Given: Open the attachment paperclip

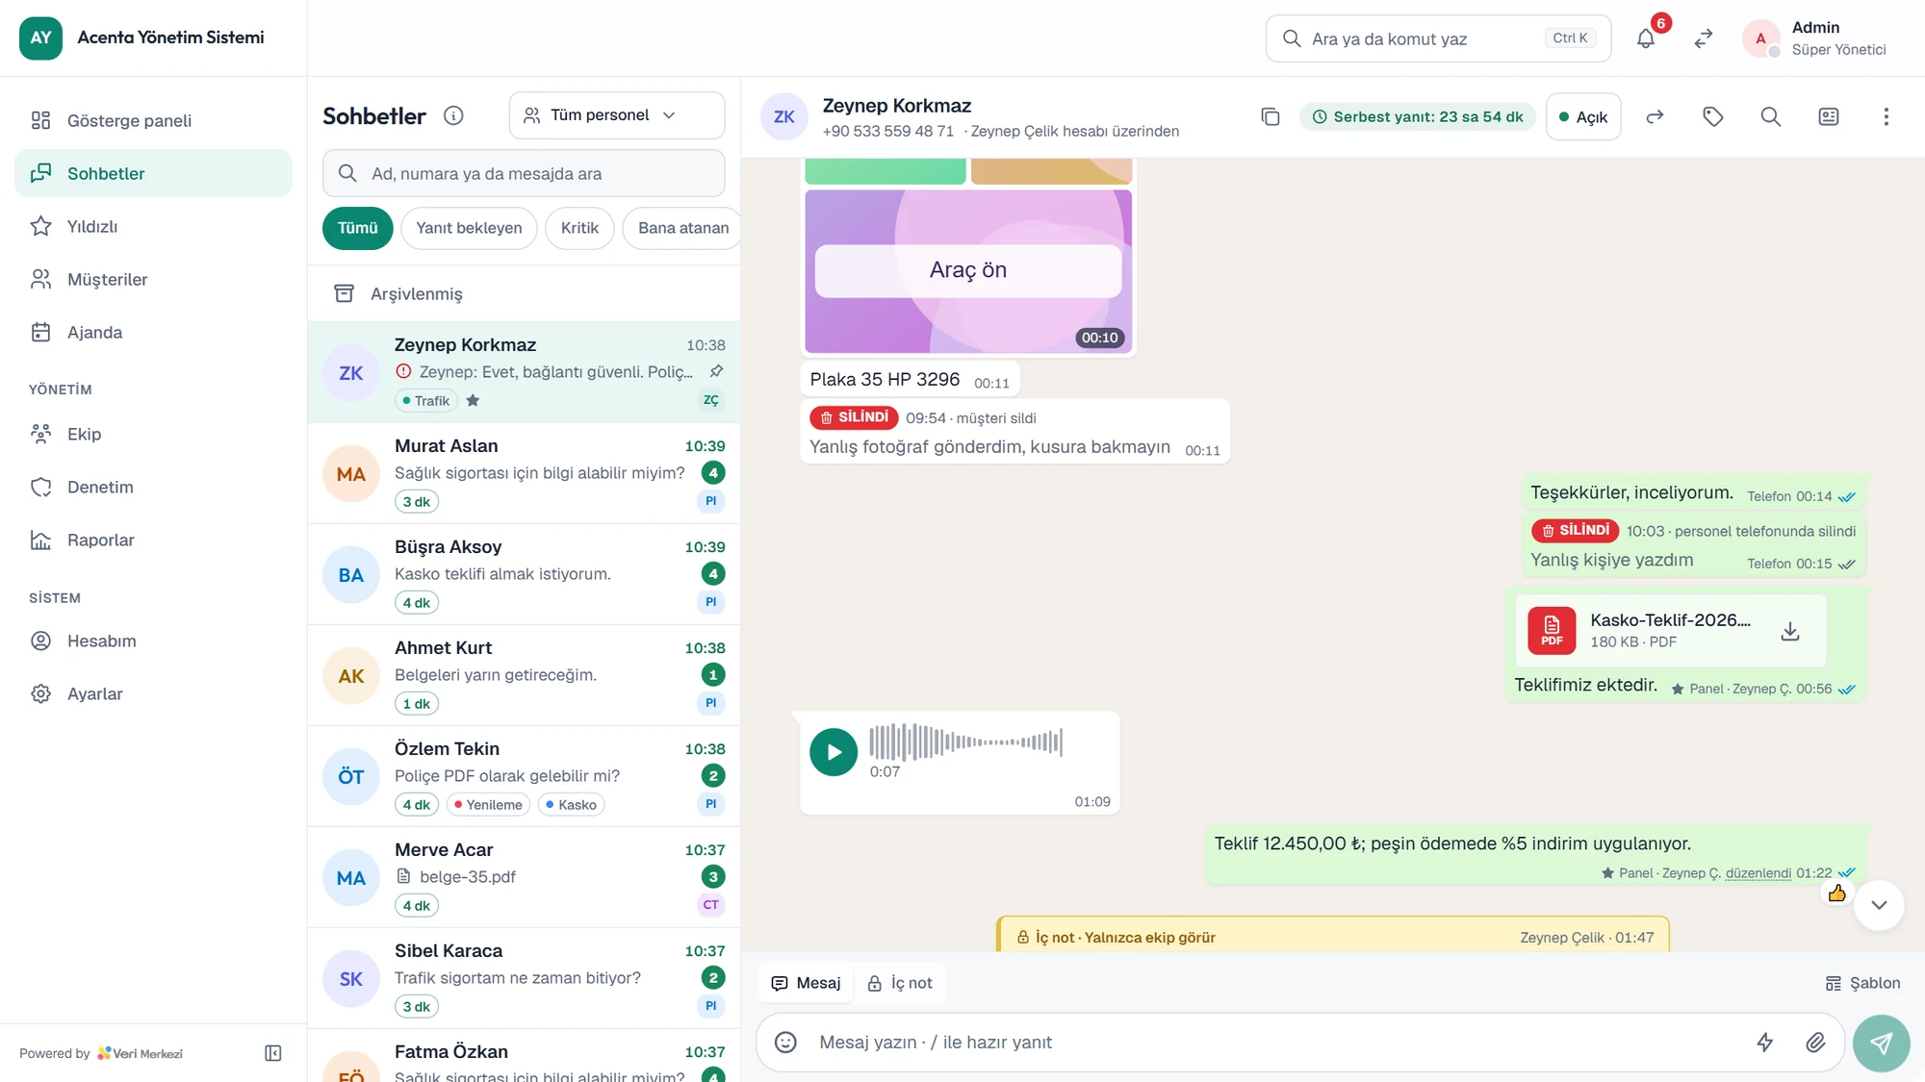Looking at the screenshot, I should [1815, 1043].
